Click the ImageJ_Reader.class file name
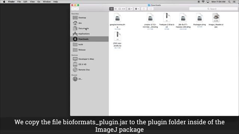Image resolution: width=239 pixels, height=134 pixels. tap(216, 26)
